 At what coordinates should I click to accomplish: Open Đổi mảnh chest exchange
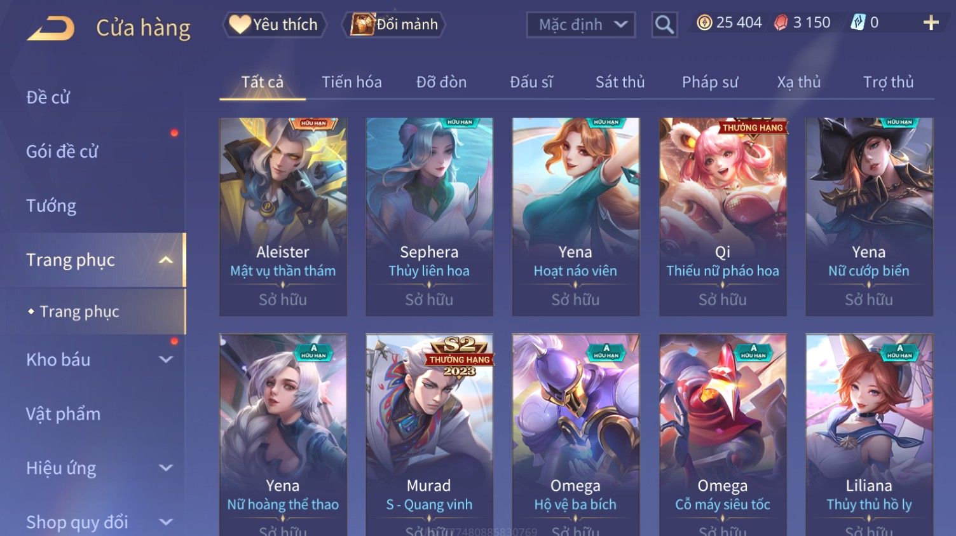click(x=394, y=25)
